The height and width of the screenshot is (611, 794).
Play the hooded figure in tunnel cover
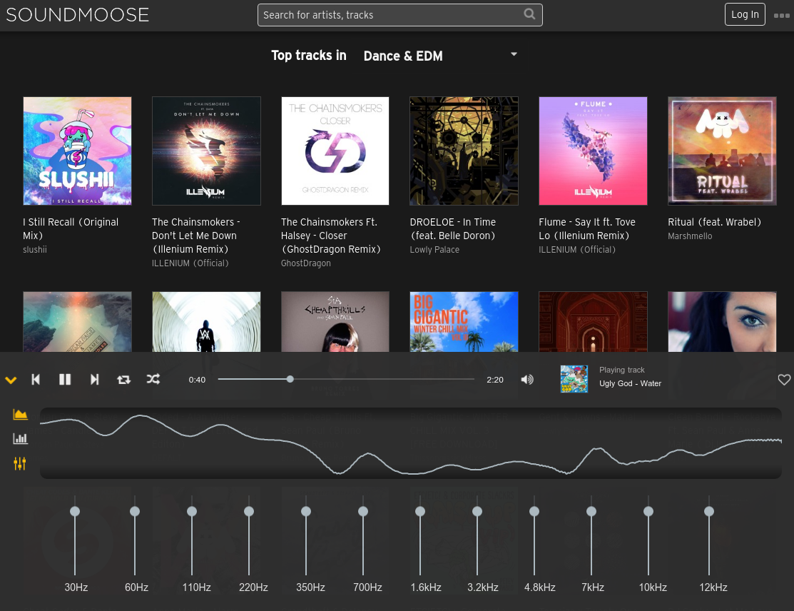(x=206, y=322)
